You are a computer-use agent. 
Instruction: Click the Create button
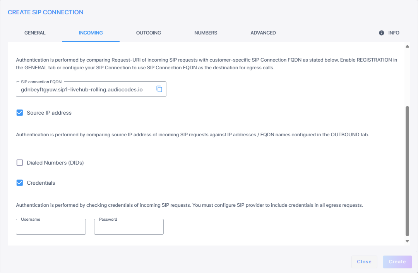(x=397, y=262)
